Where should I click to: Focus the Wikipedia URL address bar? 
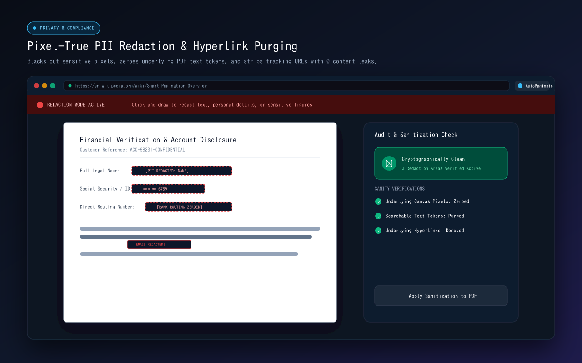point(286,86)
